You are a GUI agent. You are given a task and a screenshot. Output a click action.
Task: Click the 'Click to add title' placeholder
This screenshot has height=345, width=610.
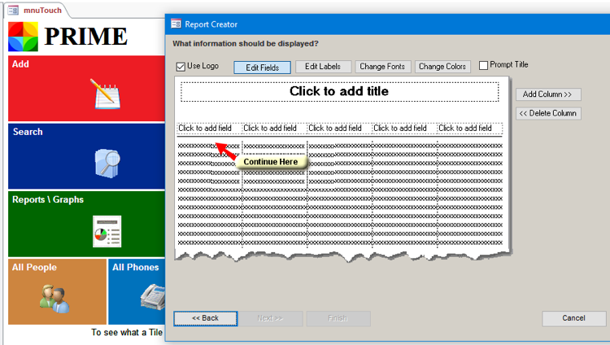click(x=338, y=92)
